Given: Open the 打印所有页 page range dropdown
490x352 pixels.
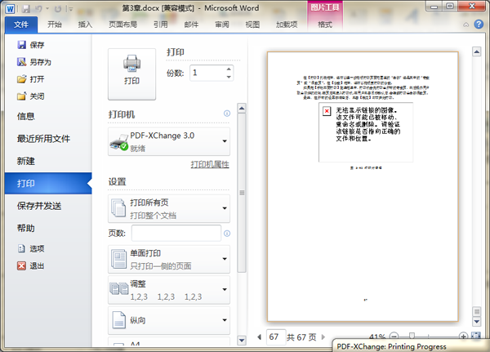Looking at the screenshot, I should (169, 208).
